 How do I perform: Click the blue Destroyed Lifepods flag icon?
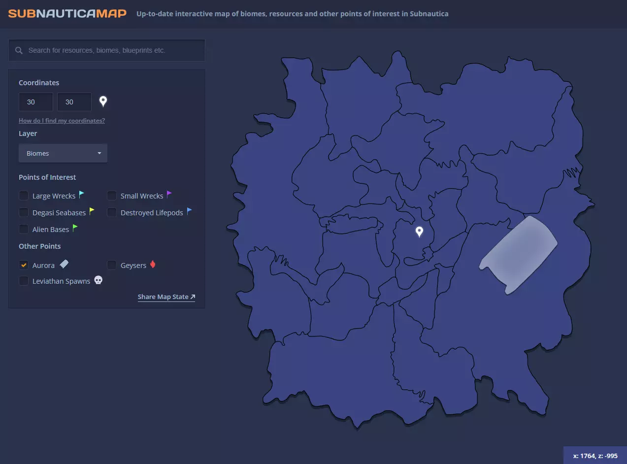coord(190,211)
